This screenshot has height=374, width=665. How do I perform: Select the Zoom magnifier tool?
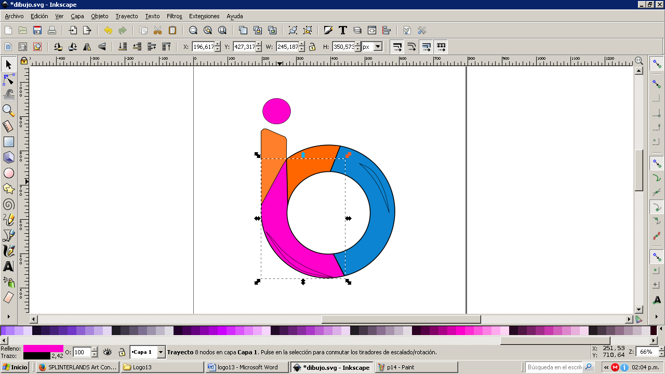tap(8, 110)
